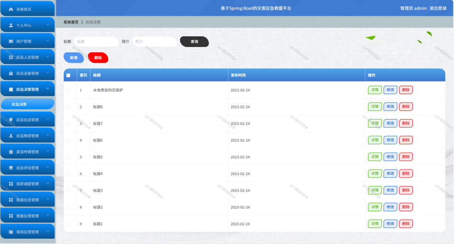Screen dimensions: 454x244
Task: Open 详情 for row 标题6
Action: [375, 140]
